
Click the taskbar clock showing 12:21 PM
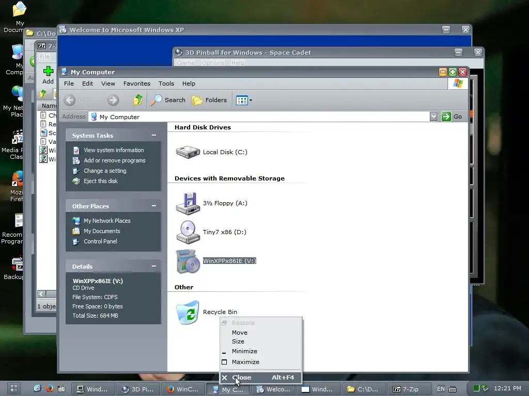(x=507, y=388)
